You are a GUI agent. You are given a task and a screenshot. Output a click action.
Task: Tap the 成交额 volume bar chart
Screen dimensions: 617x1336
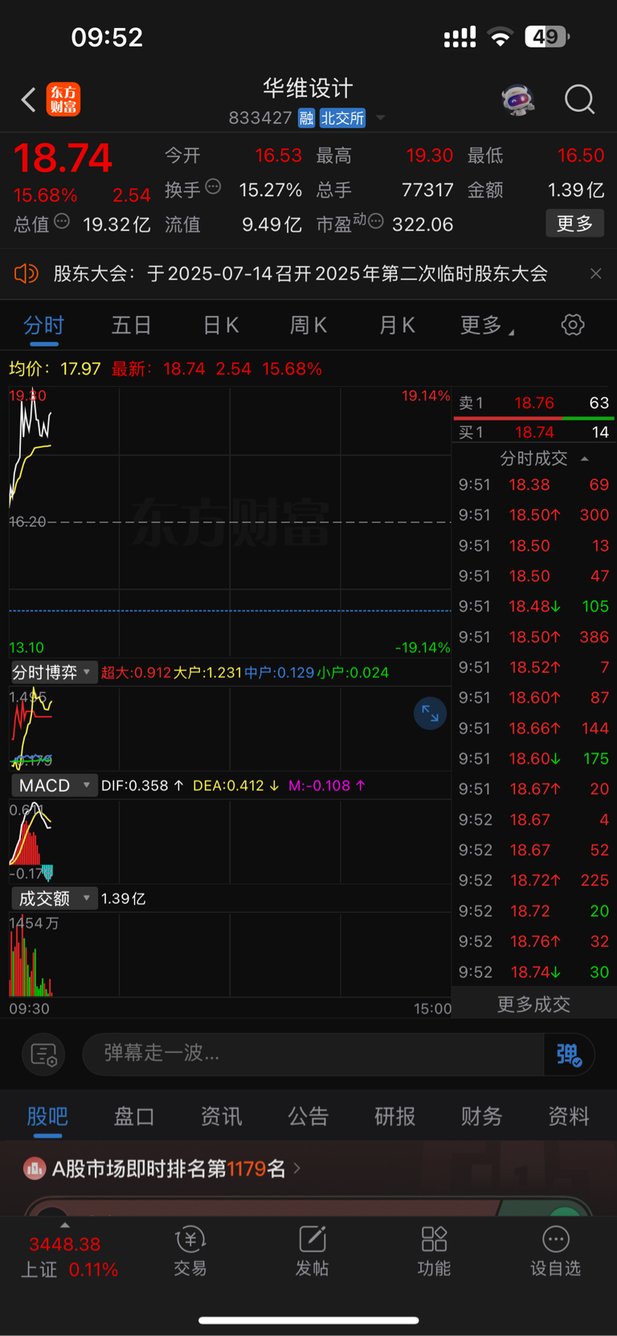coord(230,955)
